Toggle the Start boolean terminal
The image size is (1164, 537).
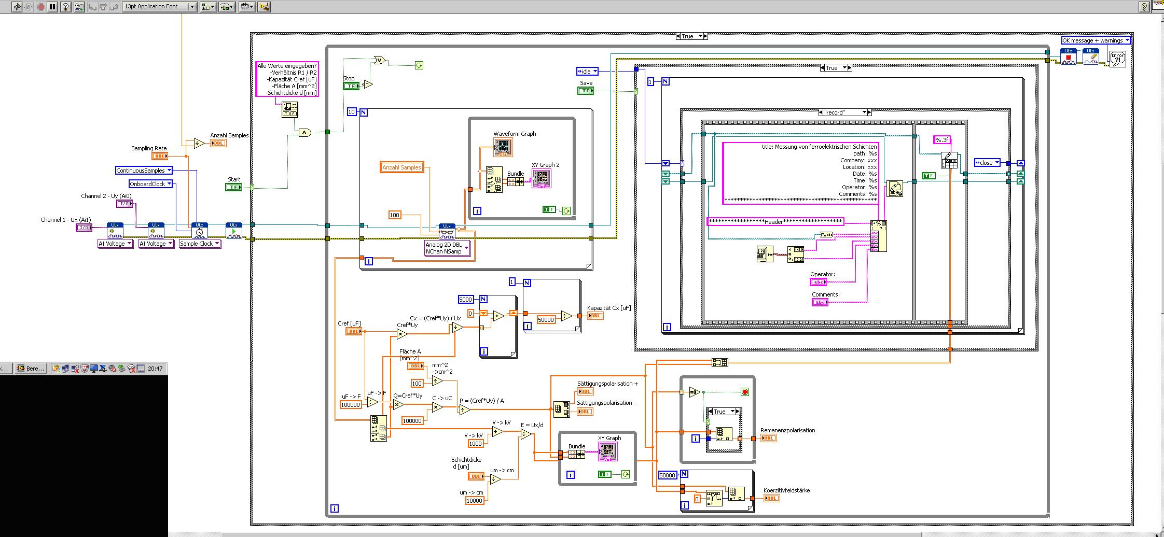point(233,187)
